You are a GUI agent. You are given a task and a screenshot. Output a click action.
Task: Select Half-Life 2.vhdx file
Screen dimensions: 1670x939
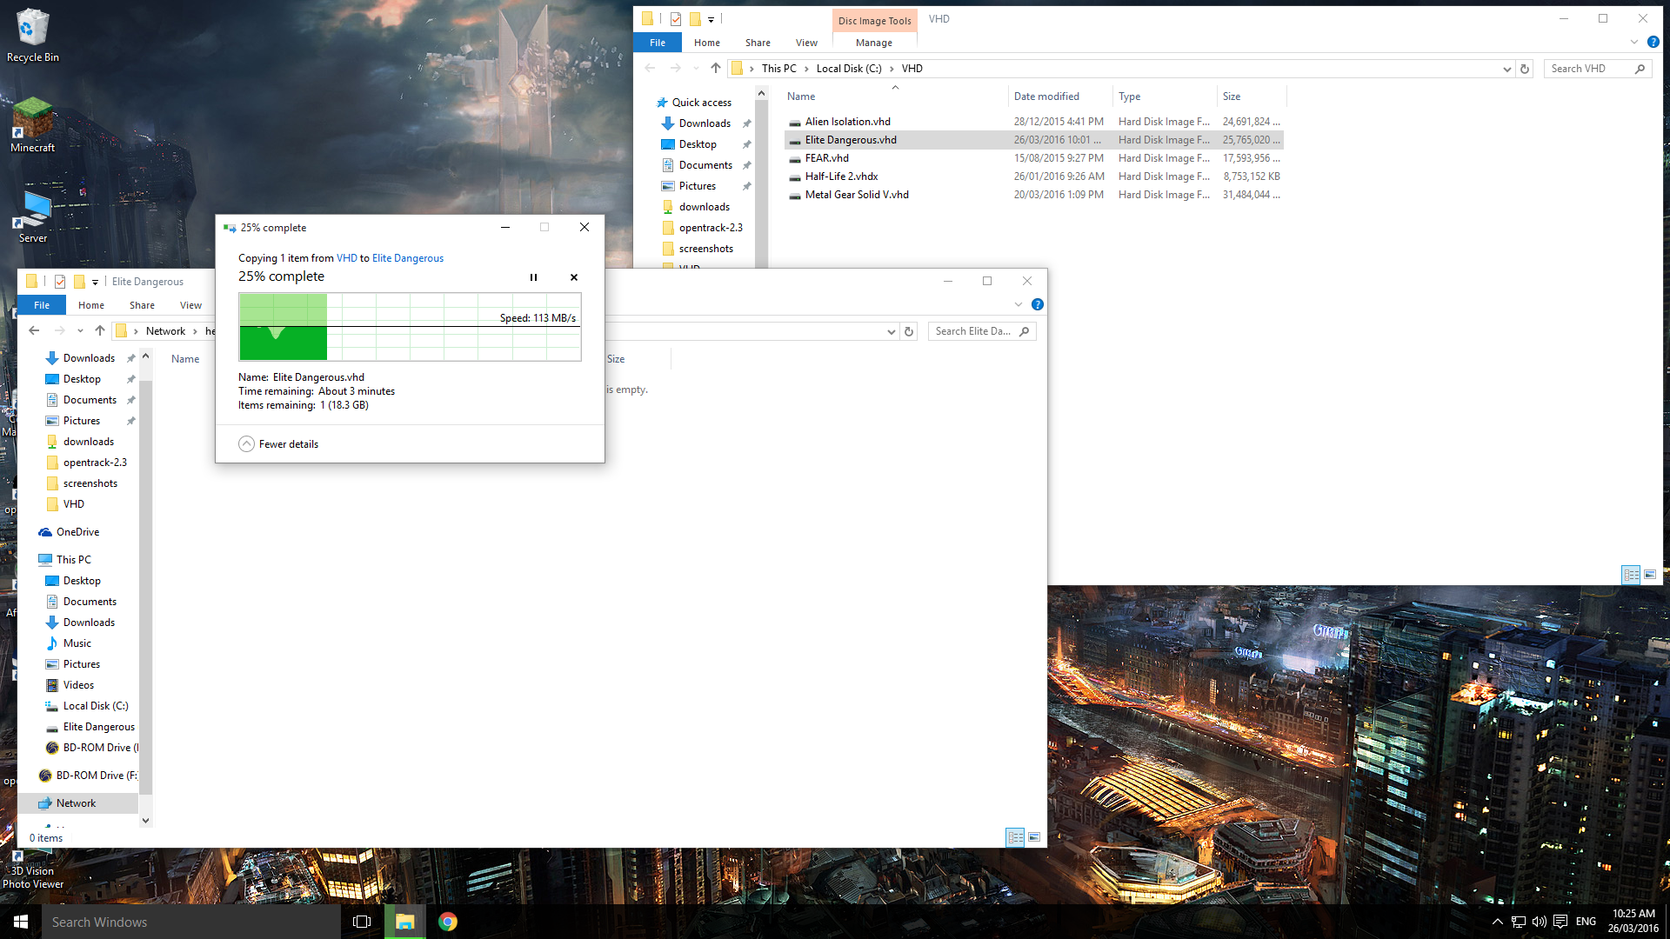1033,176
